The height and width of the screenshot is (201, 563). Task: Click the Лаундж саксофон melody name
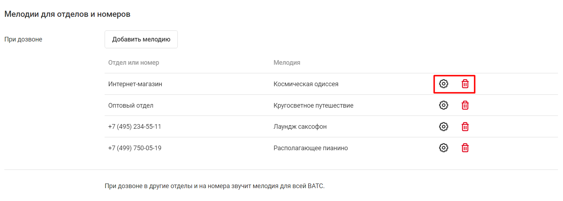coord(300,127)
